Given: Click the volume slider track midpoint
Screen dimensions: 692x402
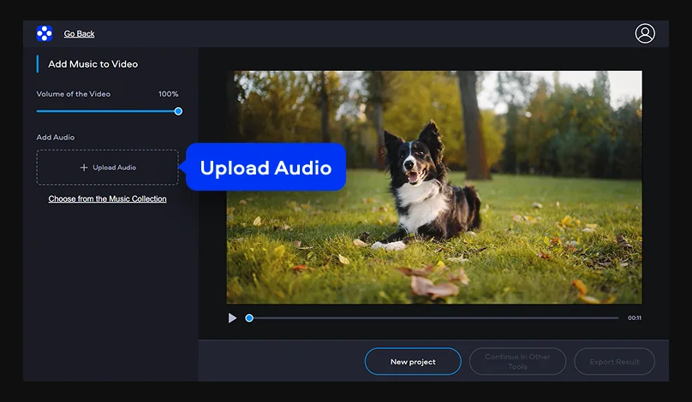Looking at the screenshot, I should click(x=107, y=111).
